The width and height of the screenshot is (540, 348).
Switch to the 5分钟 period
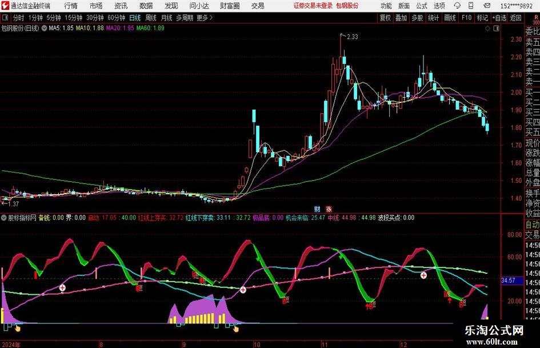pyautogui.click(x=53, y=18)
